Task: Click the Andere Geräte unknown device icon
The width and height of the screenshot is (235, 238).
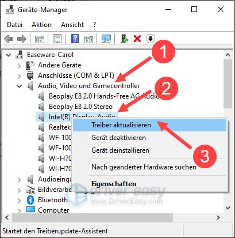Action: pyautogui.click(x=30, y=65)
